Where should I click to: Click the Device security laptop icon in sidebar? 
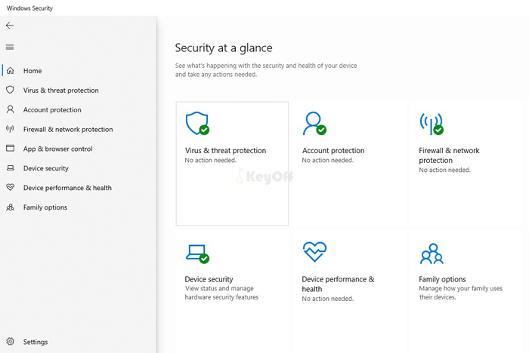point(10,169)
